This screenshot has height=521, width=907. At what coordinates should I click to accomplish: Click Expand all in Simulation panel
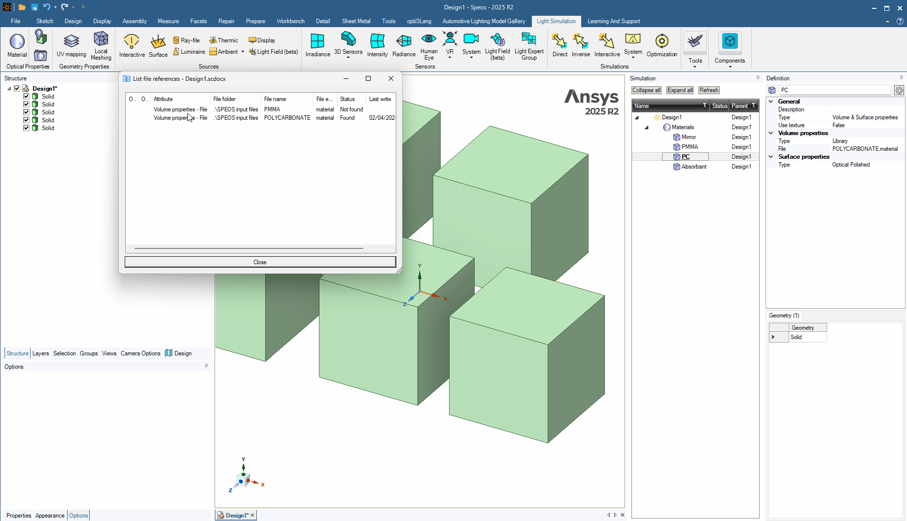tap(680, 90)
